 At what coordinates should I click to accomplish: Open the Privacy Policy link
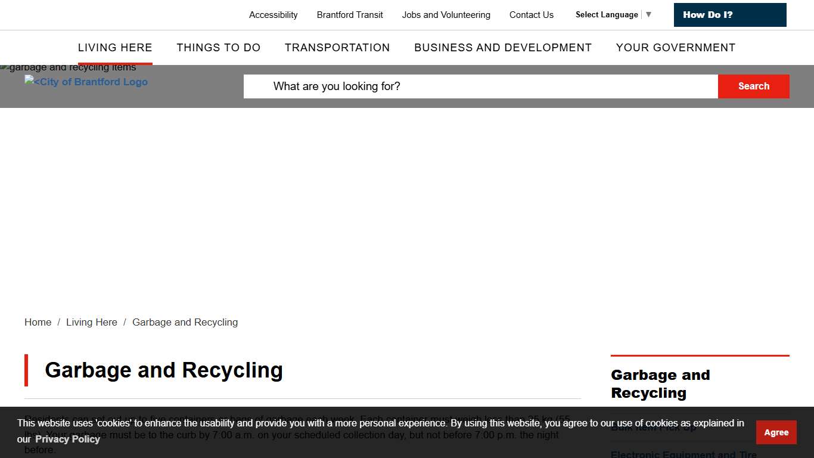click(x=67, y=439)
